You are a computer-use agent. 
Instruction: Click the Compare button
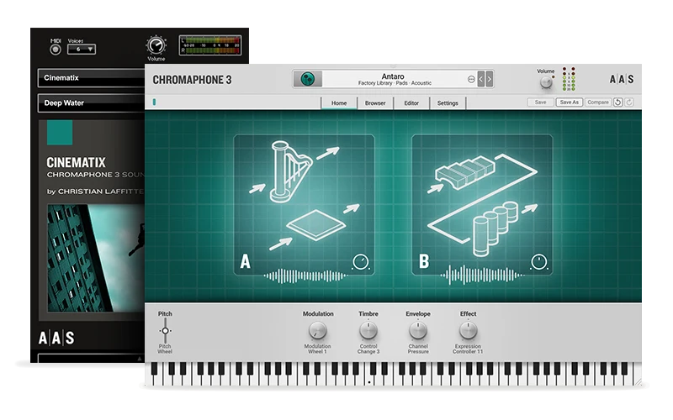coord(598,102)
